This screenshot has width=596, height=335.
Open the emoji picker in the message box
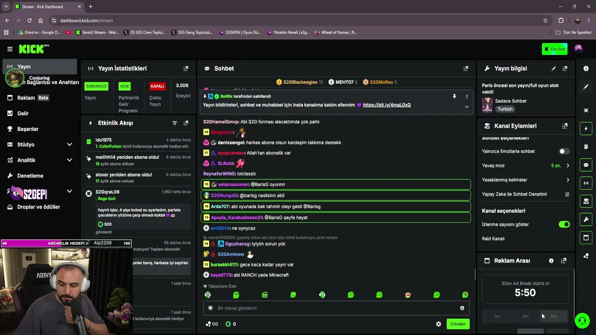pos(462,308)
